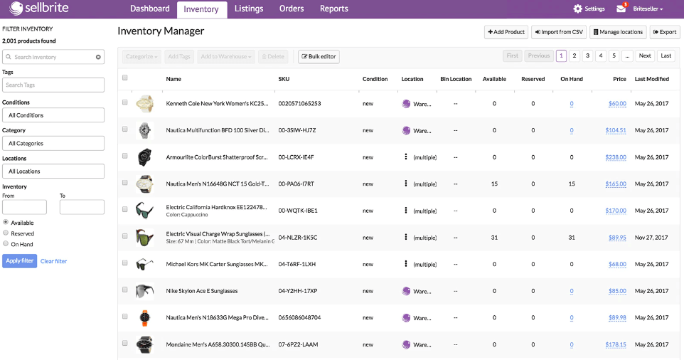Click the Sellbrite logo
This screenshot has height=360, width=684.
pos(39,8)
